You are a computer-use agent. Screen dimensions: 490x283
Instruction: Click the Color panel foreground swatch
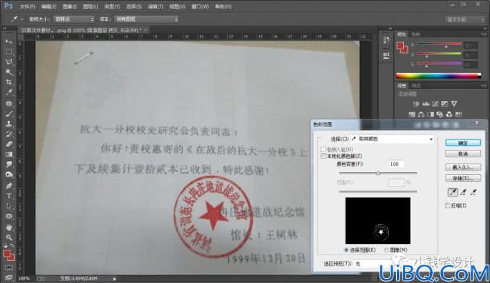click(400, 46)
